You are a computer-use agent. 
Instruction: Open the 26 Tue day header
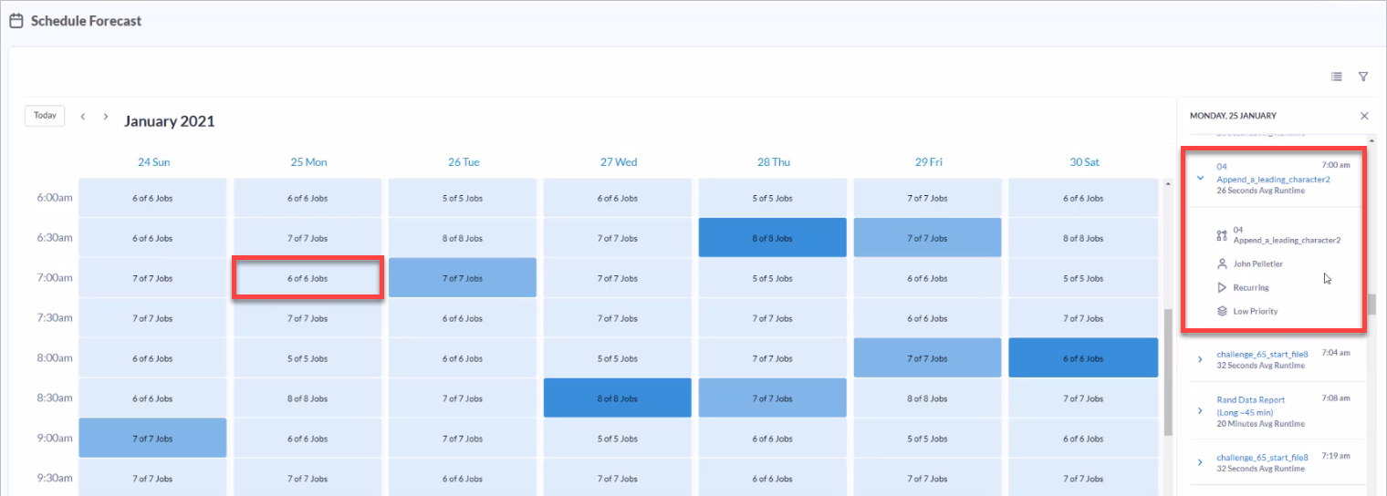click(x=464, y=162)
